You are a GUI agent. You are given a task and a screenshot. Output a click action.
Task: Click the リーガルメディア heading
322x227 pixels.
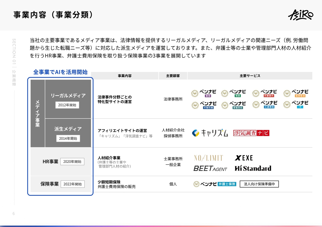pos(68,96)
